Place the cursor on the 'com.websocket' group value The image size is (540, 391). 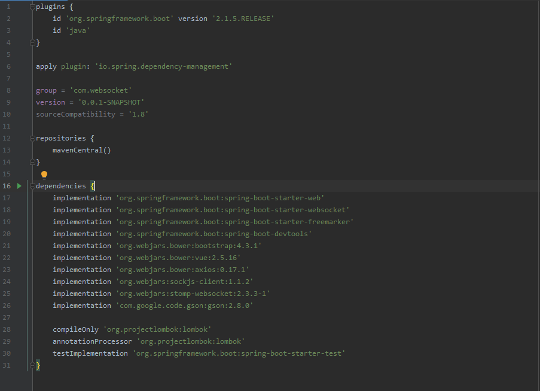point(100,90)
